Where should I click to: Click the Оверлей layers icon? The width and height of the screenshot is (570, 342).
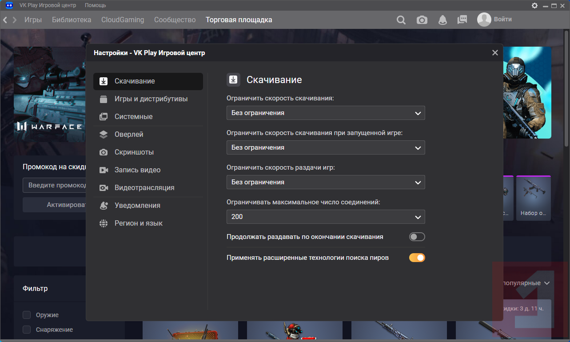pos(104,135)
